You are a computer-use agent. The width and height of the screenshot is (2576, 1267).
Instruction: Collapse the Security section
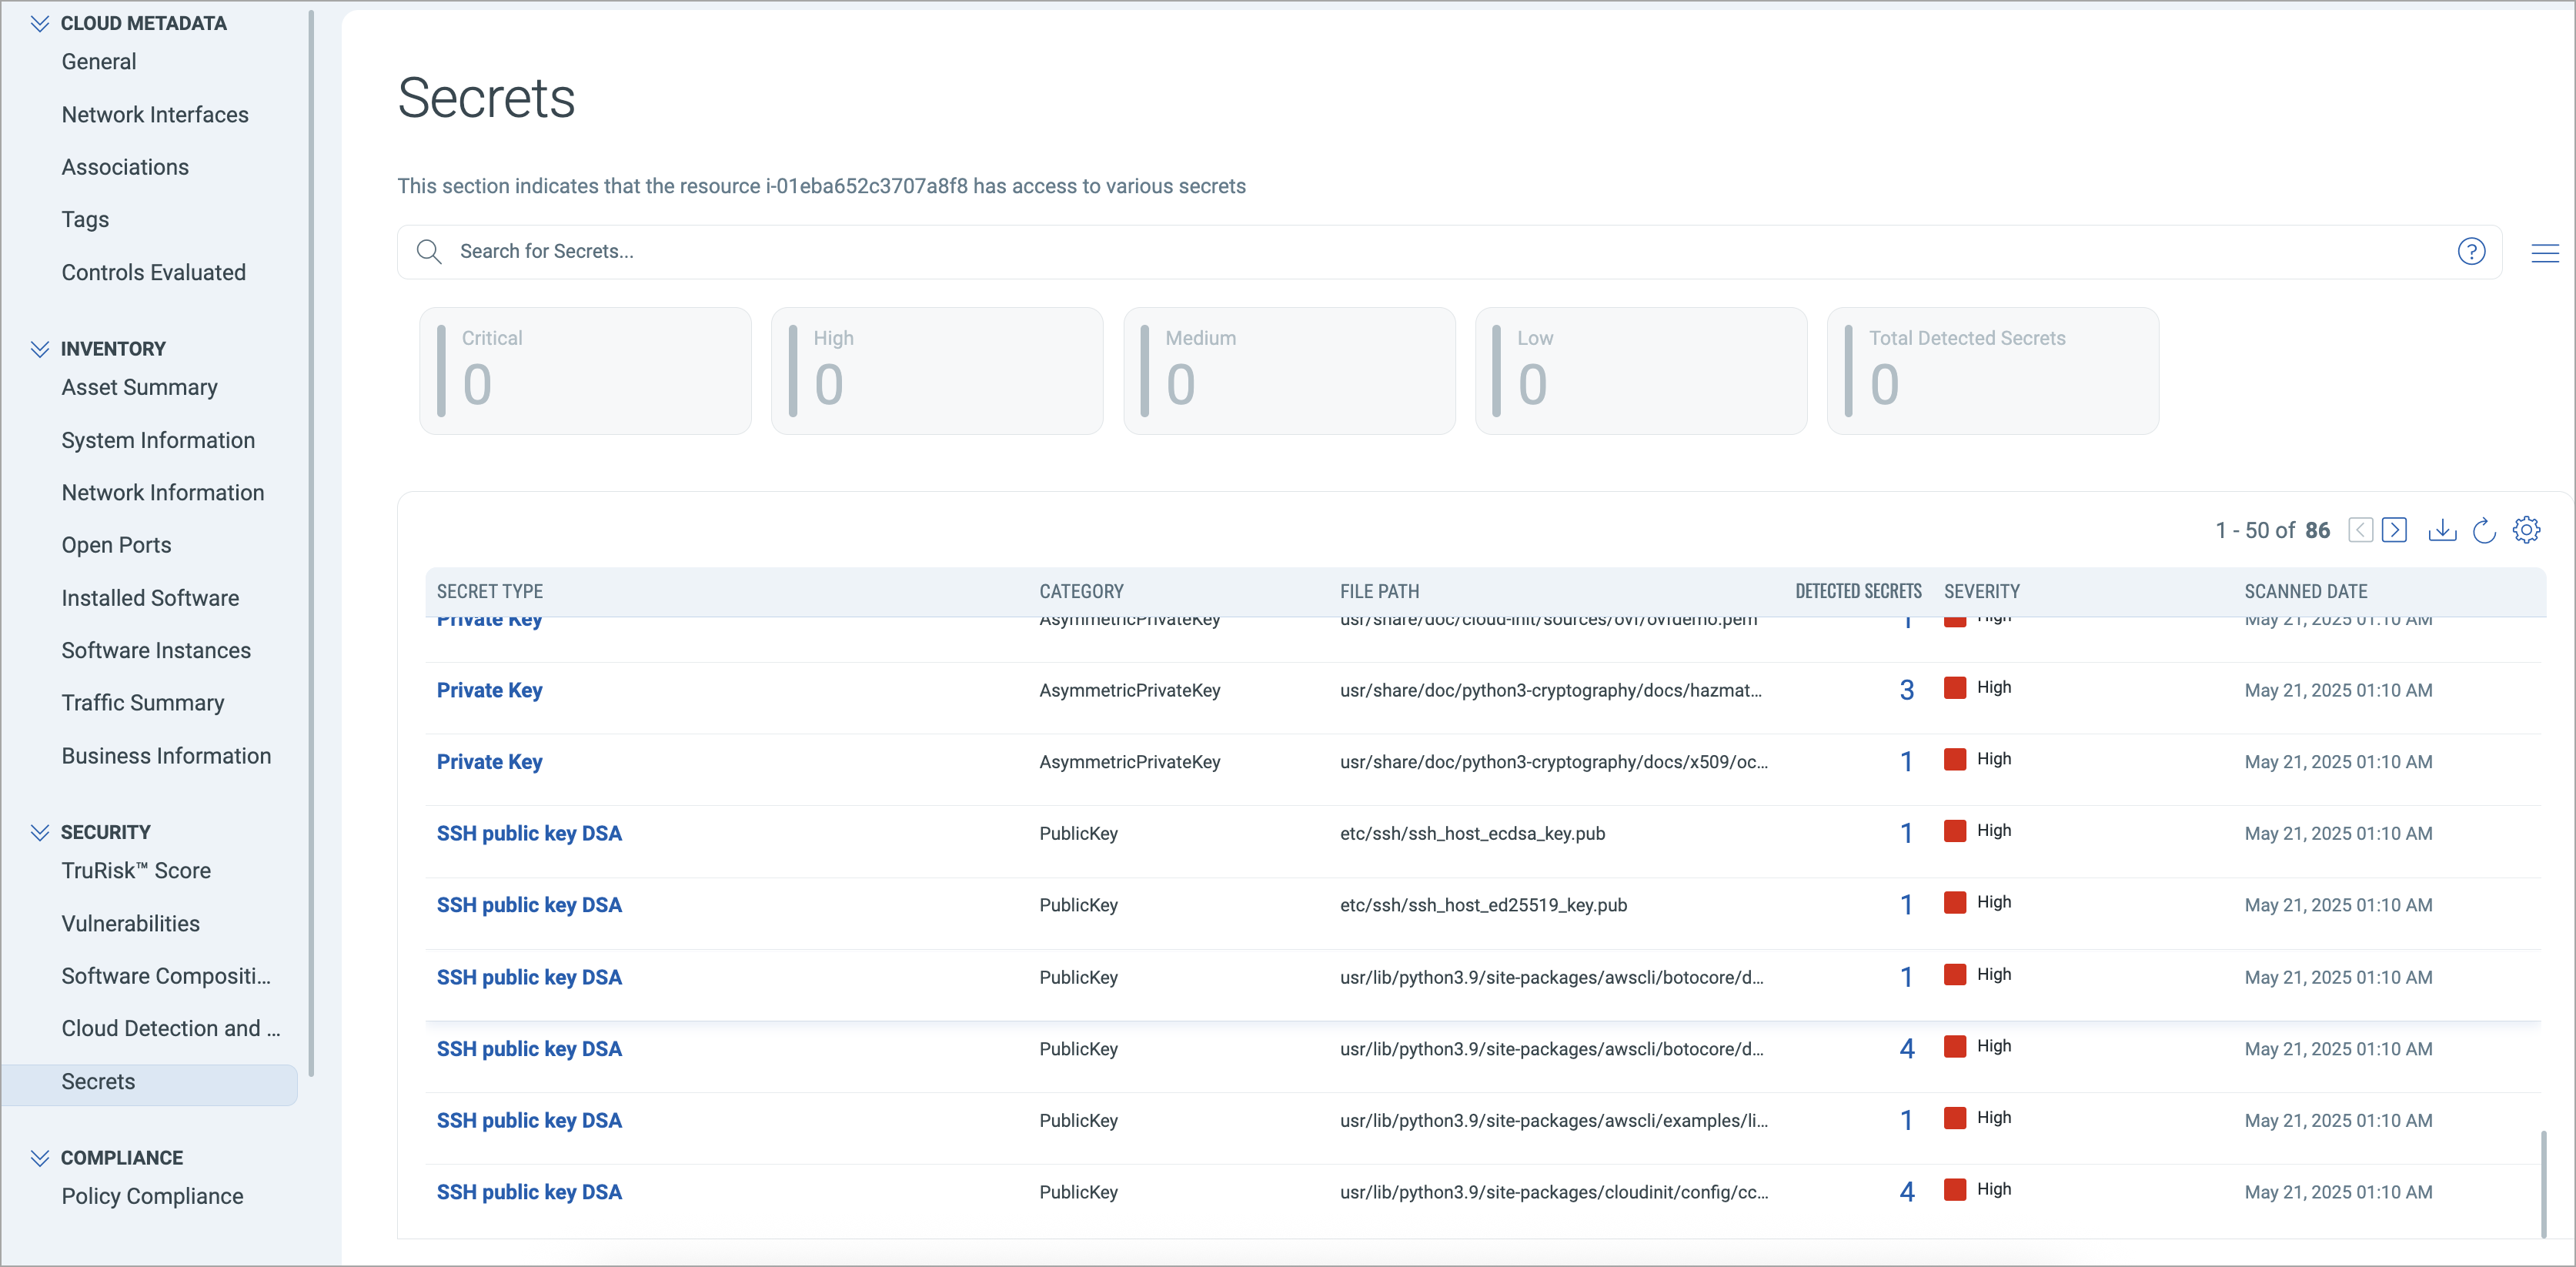coord(40,832)
